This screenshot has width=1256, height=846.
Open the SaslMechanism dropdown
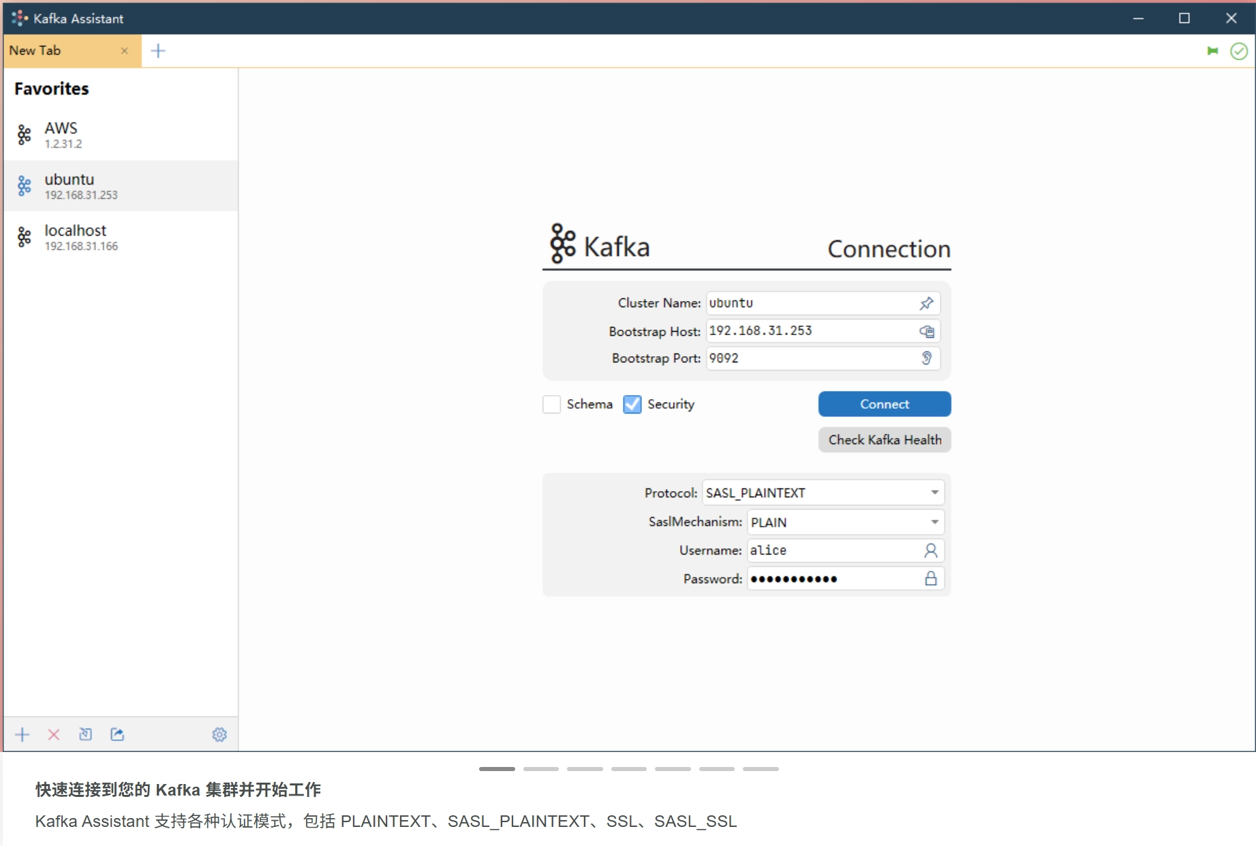pos(846,522)
